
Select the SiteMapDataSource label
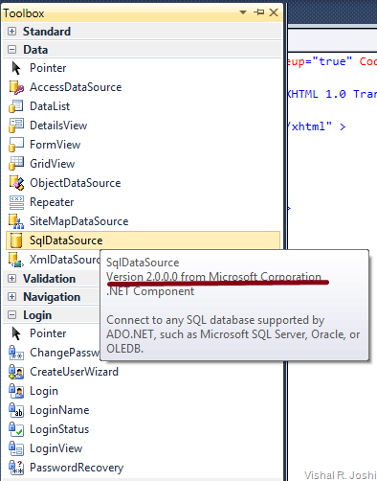(79, 221)
